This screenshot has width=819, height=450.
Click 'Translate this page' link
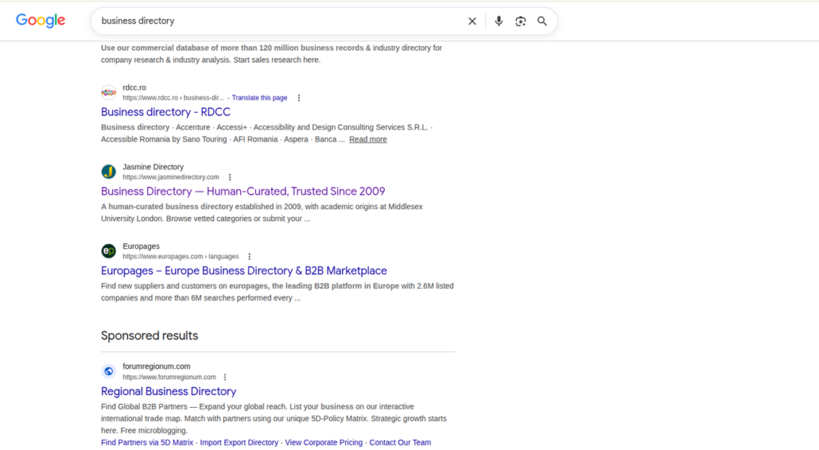[260, 97]
